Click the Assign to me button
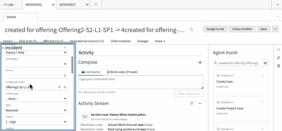282x131 pixels. [215, 29]
